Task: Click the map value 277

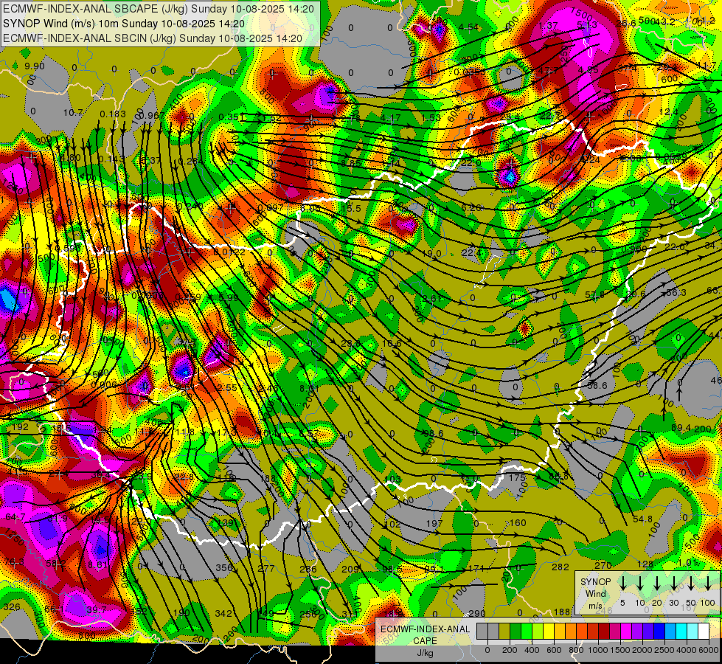Action: (x=266, y=569)
